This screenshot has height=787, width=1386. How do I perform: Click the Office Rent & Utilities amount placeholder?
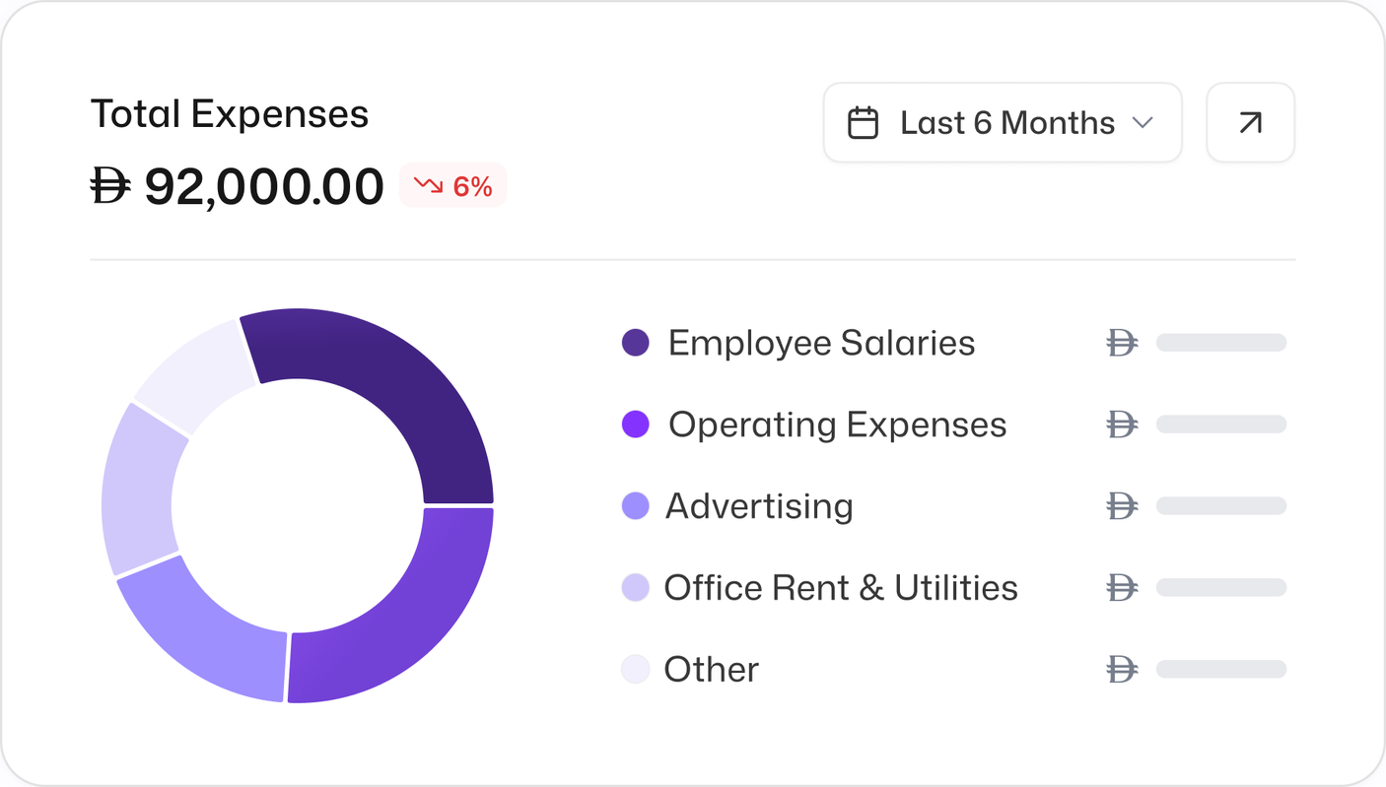(x=1221, y=588)
